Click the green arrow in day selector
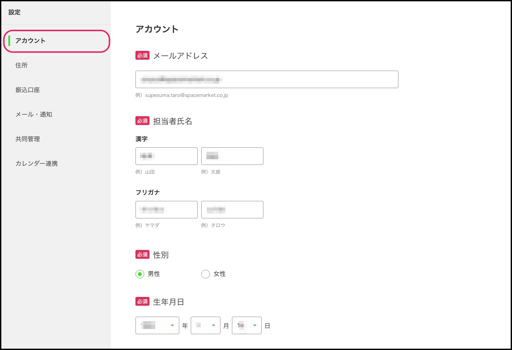 coord(255,325)
